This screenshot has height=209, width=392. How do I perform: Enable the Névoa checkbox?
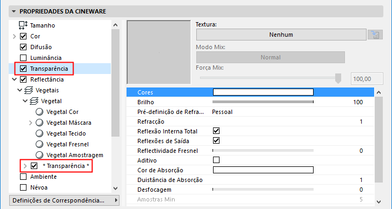[23, 187]
